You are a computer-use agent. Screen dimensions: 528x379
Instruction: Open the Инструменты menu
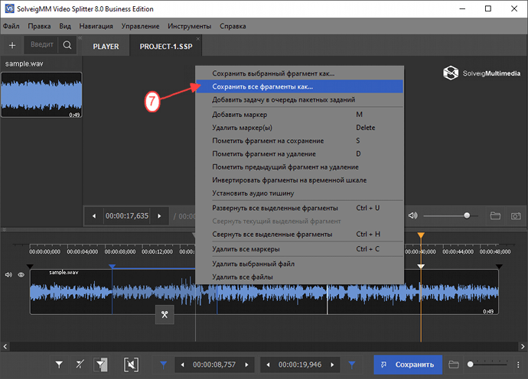click(189, 26)
